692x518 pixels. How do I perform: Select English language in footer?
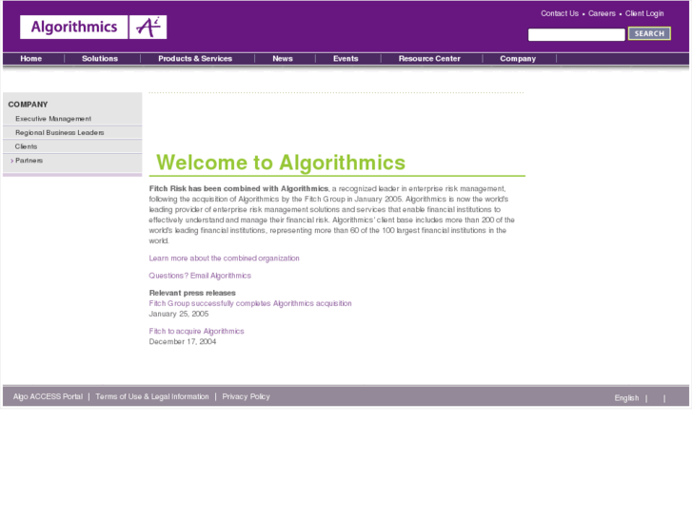(x=626, y=398)
